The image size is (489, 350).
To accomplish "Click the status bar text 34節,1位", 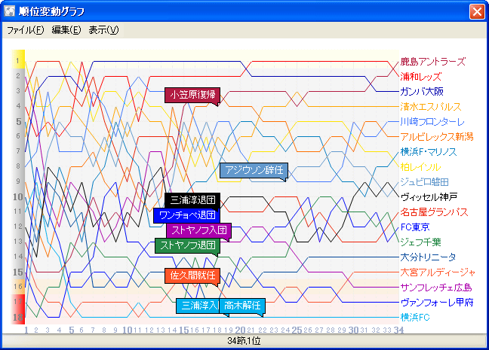I will (244, 341).
